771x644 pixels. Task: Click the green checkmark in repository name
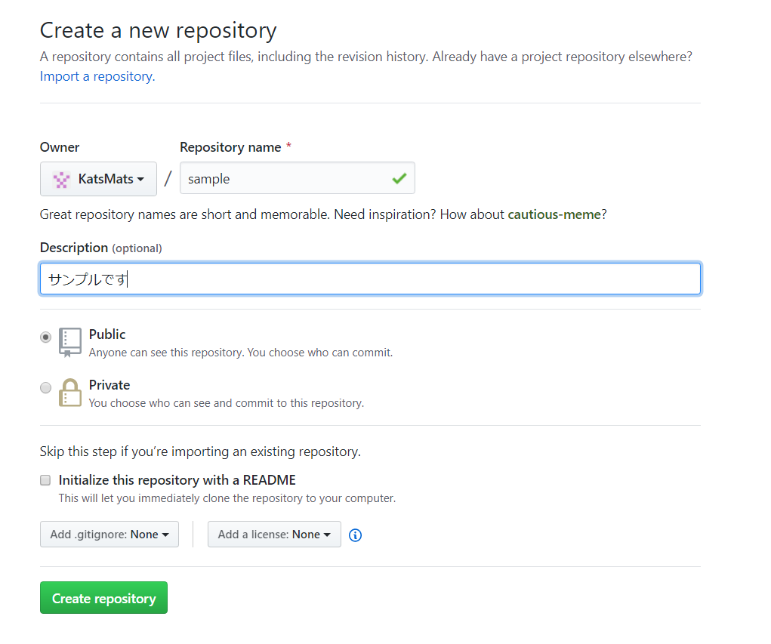point(399,178)
